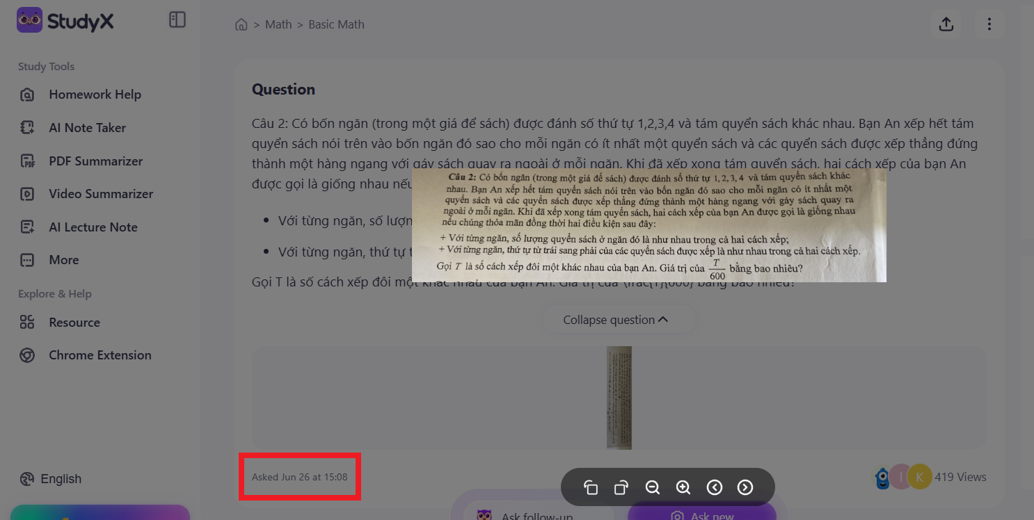Go to the next image
The height and width of the screenshot is (520, 1034).
coord(745,487)
